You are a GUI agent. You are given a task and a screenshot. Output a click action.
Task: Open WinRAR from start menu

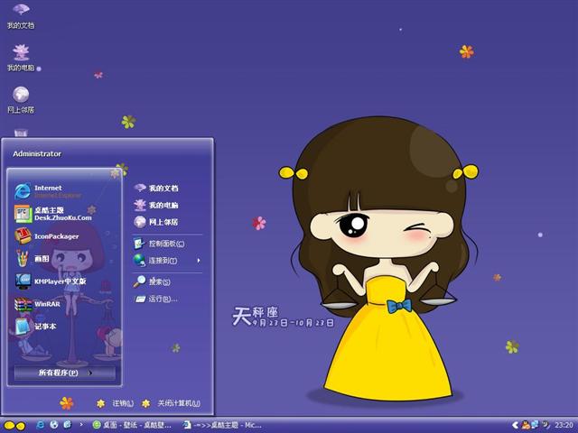(x=38, y=304)
